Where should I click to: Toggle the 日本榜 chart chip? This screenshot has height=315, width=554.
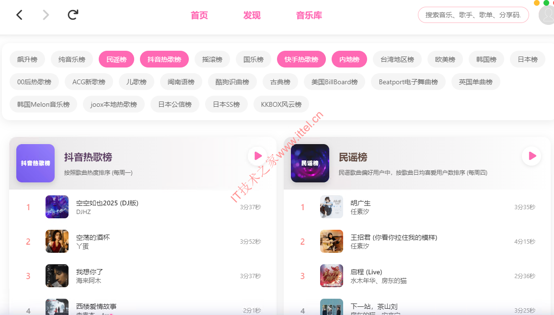528,59
